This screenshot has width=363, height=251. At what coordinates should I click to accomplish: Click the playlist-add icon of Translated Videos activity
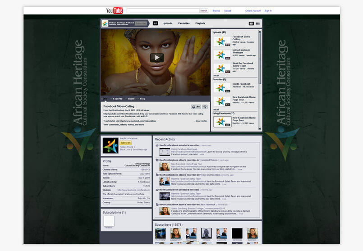tap(157, 160)
